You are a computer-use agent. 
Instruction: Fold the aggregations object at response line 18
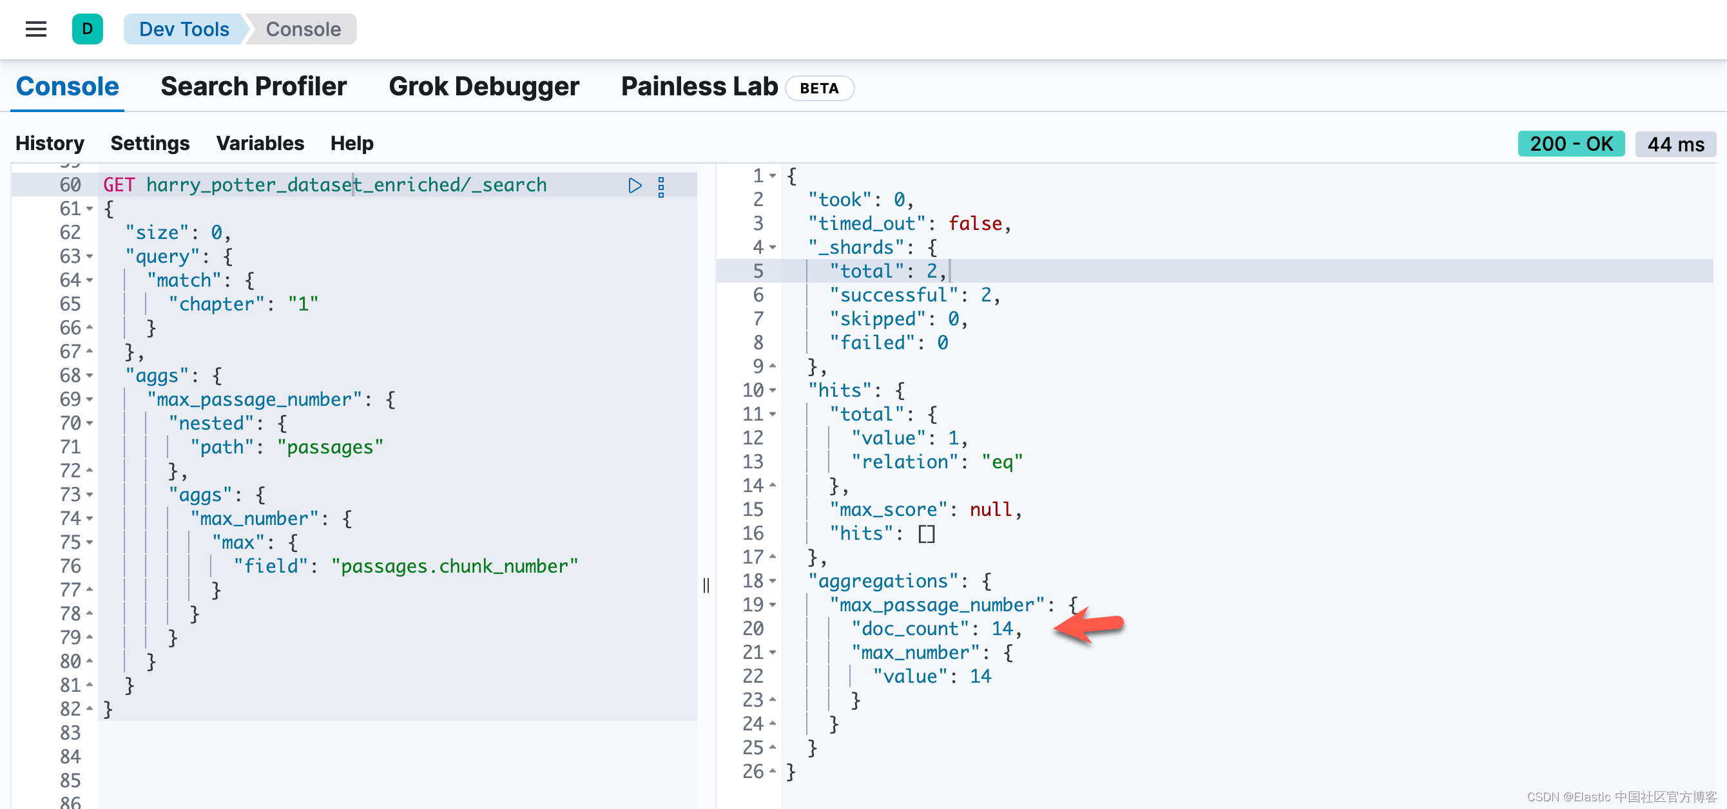(773, 581)
